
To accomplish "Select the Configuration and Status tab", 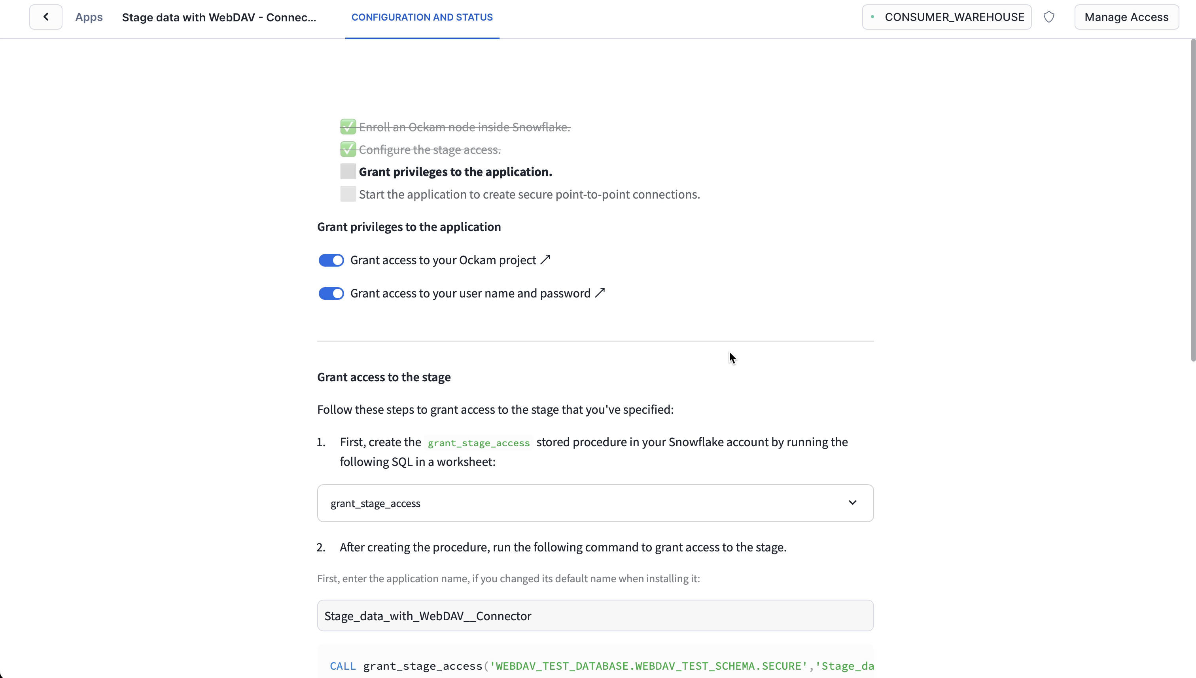I will coord(422,17).
